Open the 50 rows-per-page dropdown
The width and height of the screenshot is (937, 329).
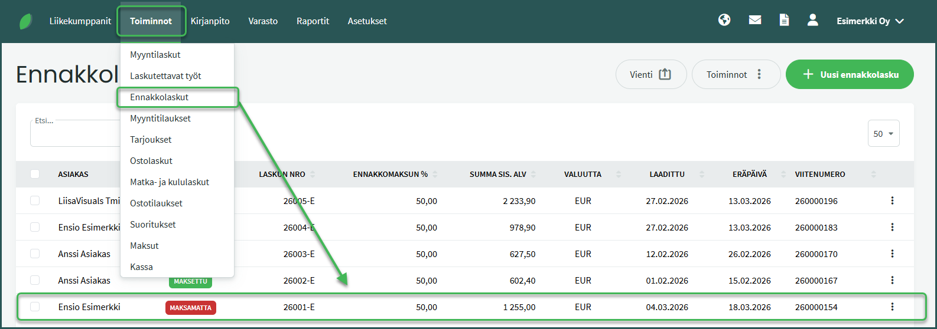coord(884,133)
